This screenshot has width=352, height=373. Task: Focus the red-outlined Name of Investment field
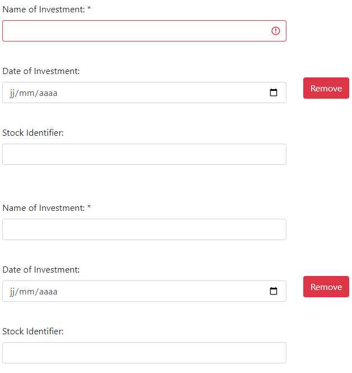click(144, 31)
